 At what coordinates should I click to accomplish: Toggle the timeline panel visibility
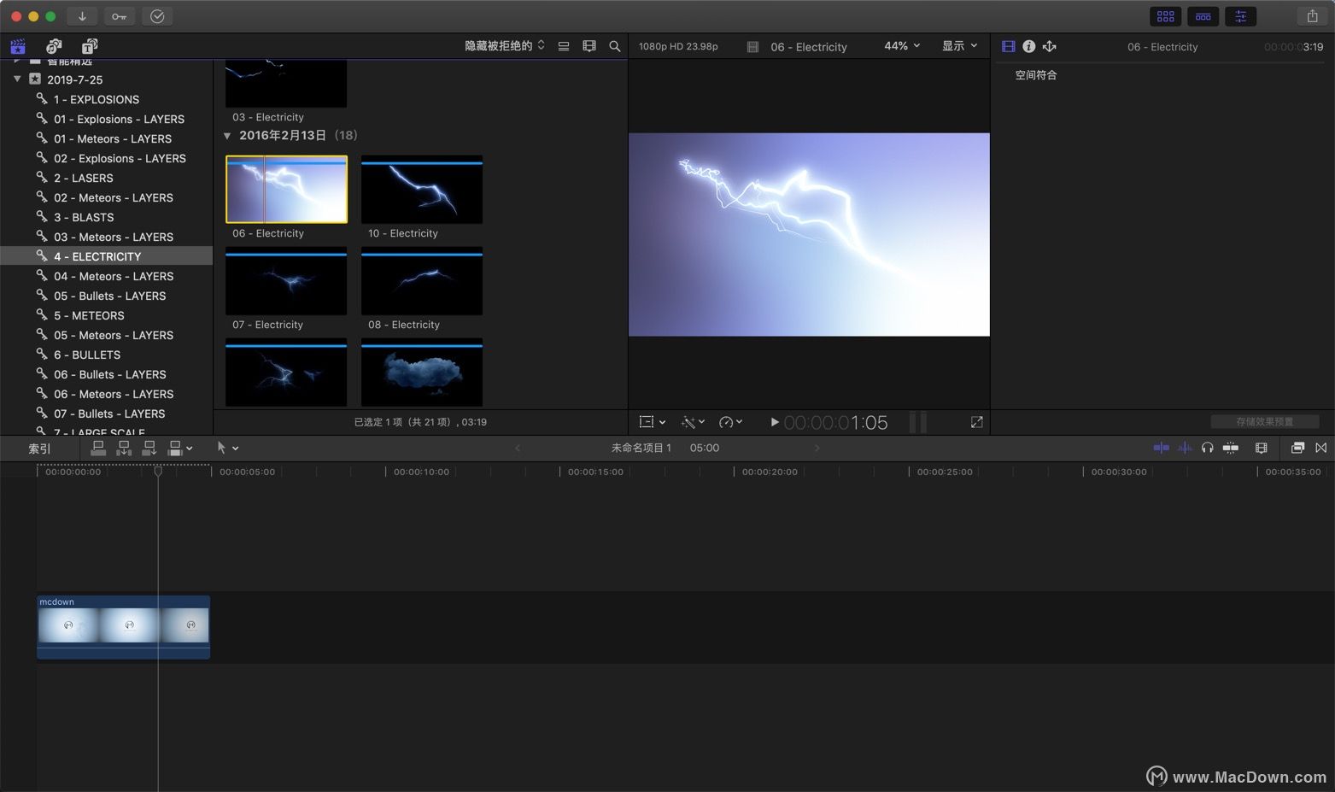[1203, 16]
